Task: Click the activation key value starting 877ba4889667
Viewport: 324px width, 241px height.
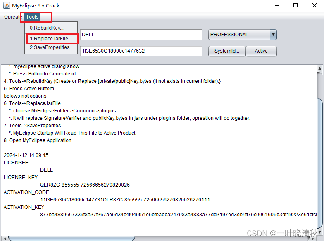Action: click(178, 215)
